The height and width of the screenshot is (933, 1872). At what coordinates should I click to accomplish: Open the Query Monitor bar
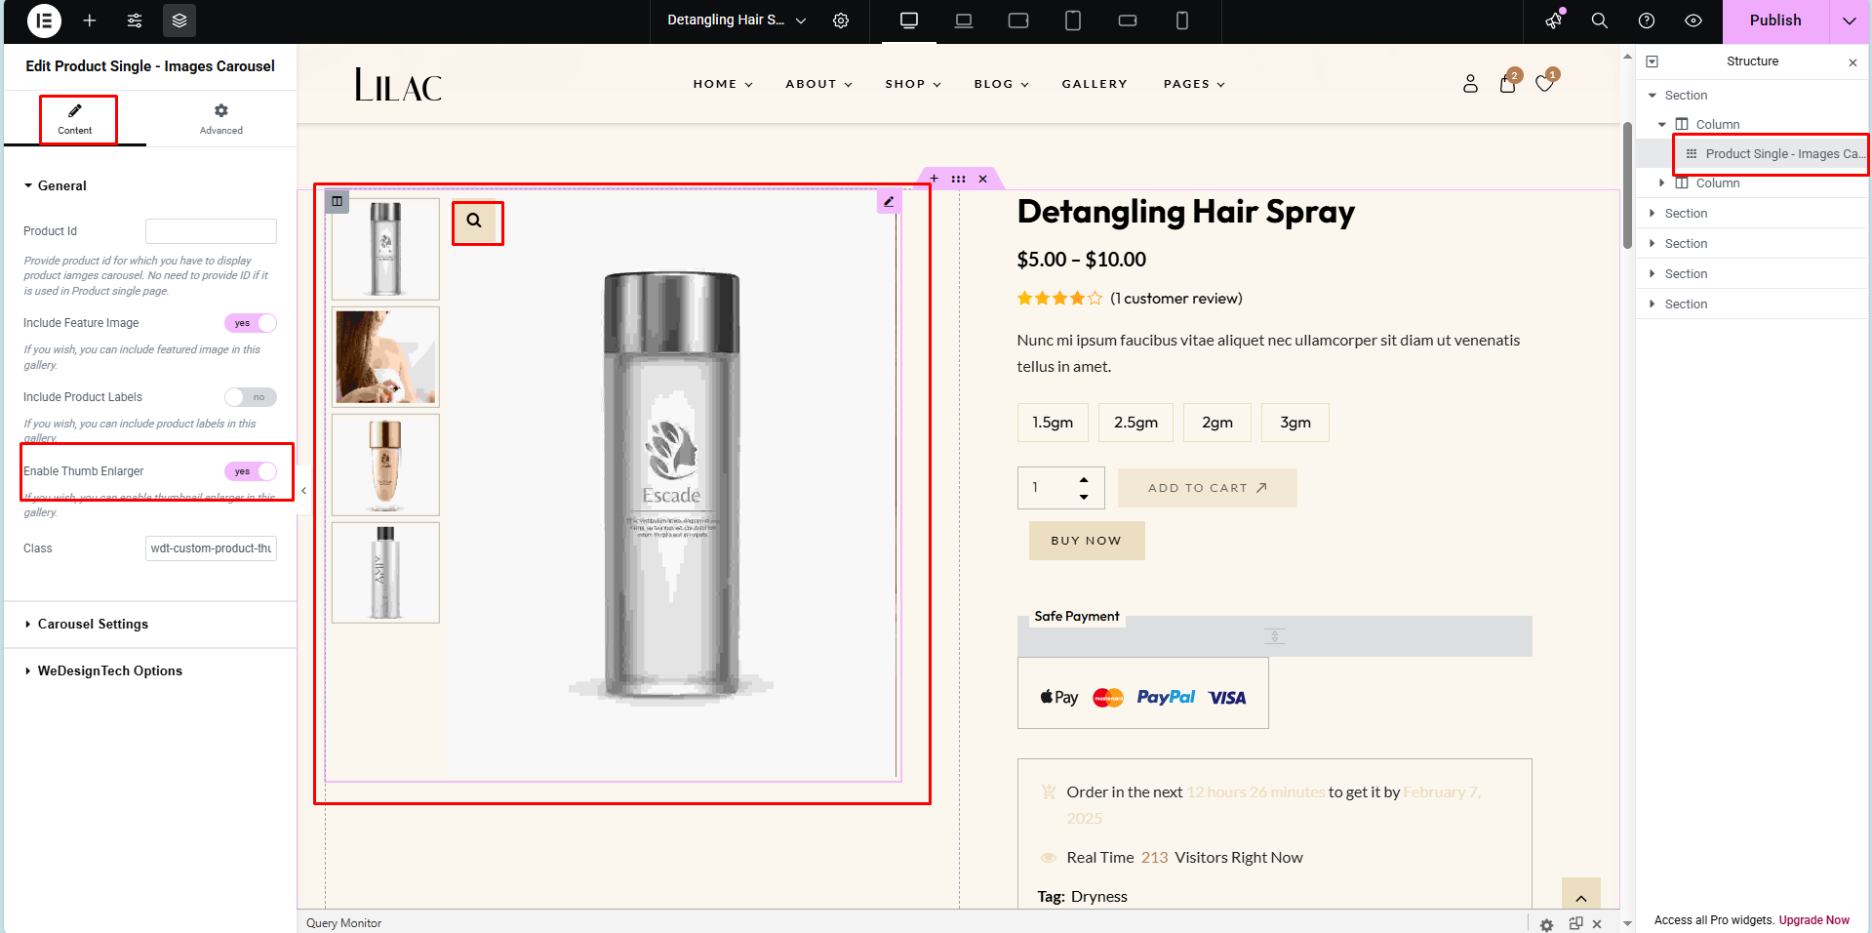343,923
